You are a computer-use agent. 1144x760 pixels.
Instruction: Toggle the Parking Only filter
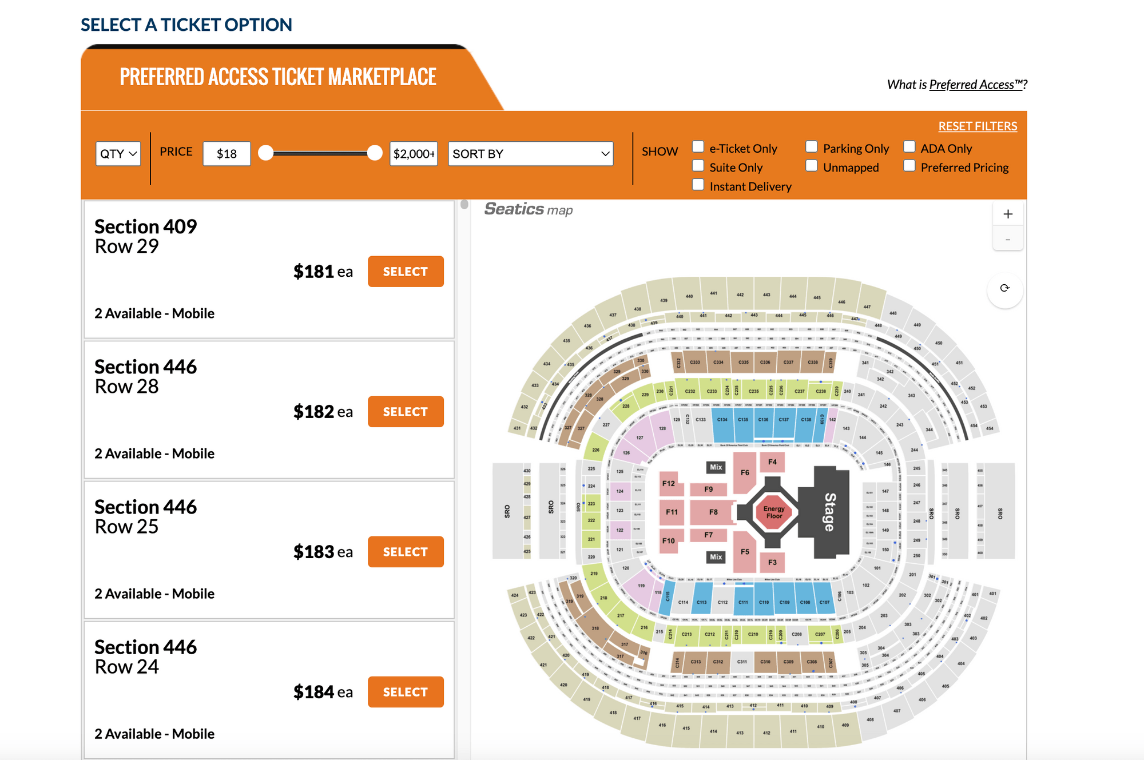coord(811,147)
